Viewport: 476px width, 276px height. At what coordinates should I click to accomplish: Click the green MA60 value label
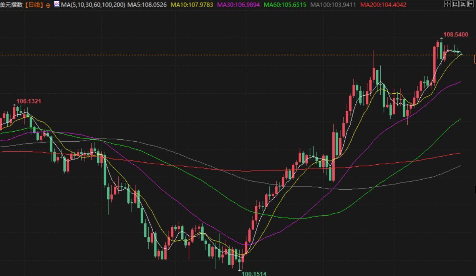(x=285, y=5)
